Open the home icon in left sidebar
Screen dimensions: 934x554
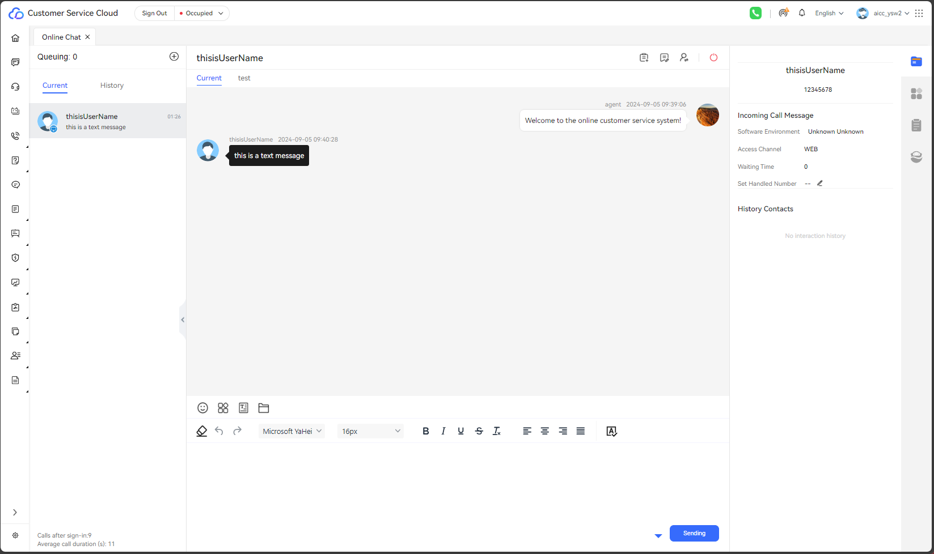pos(15,38)
